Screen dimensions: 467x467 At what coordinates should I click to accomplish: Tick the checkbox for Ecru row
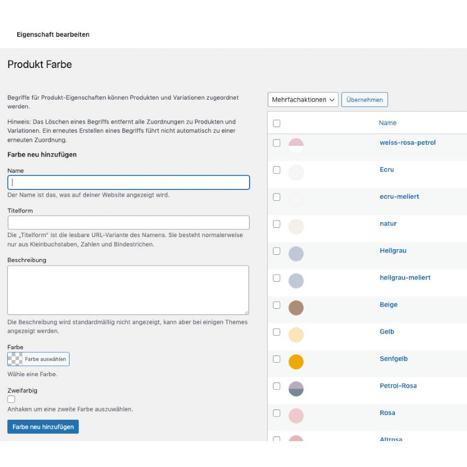(x=277, y=170)
